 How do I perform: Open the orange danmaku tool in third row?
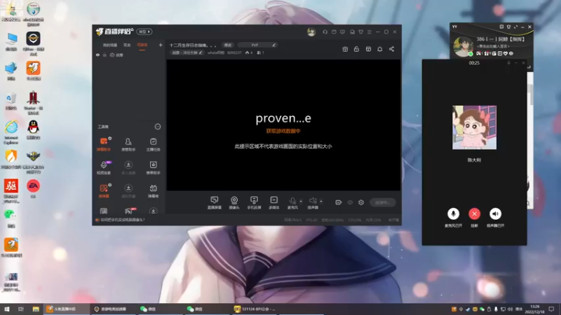pyautogui.click(x=104, y=190)
